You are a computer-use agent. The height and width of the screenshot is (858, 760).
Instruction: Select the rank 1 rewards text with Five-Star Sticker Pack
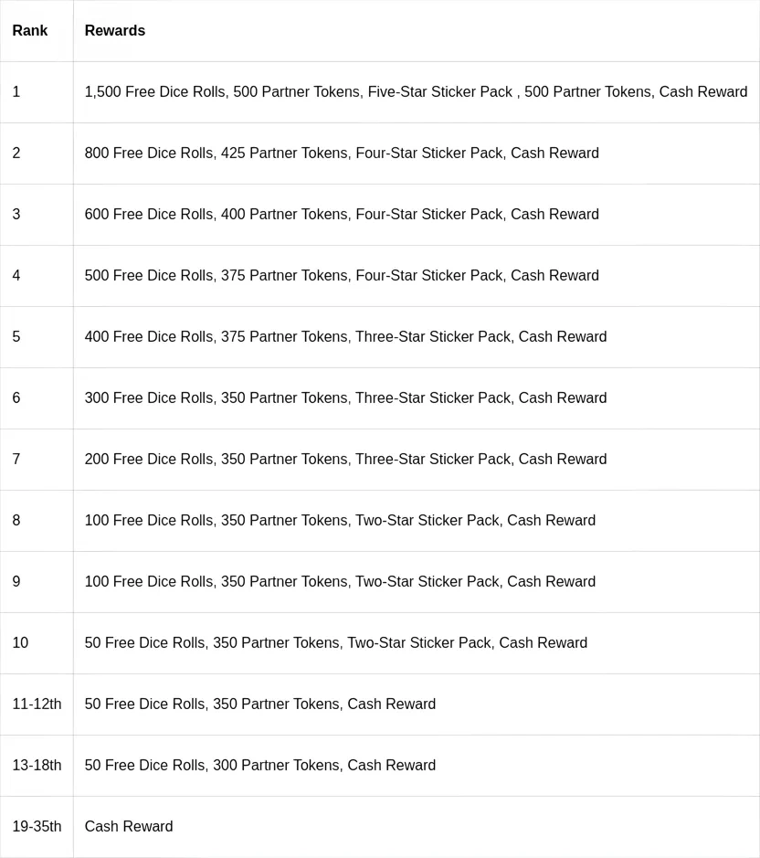click(416, 92)
